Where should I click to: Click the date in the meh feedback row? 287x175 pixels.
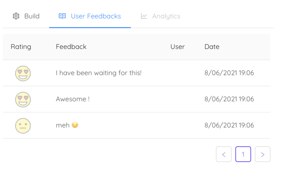coord(229,125)
